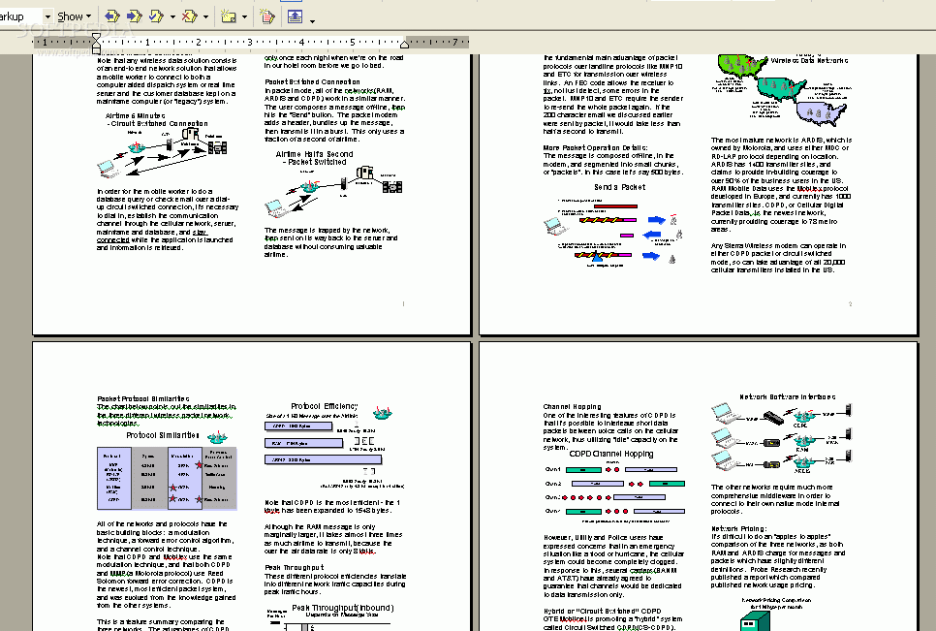Select the Network Software Interfaces laptop diagram
Image resolution: width=936 pixels, height=631 pixels.
[x=781, y=437]
